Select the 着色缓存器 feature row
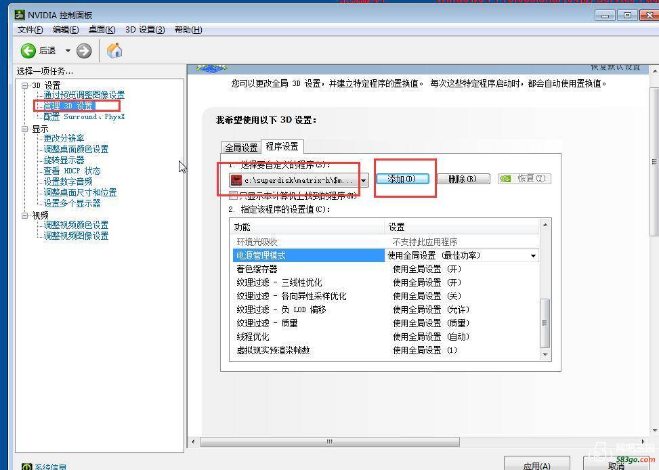The height and width of the screenshot is (470, 659). coord(386,269)
